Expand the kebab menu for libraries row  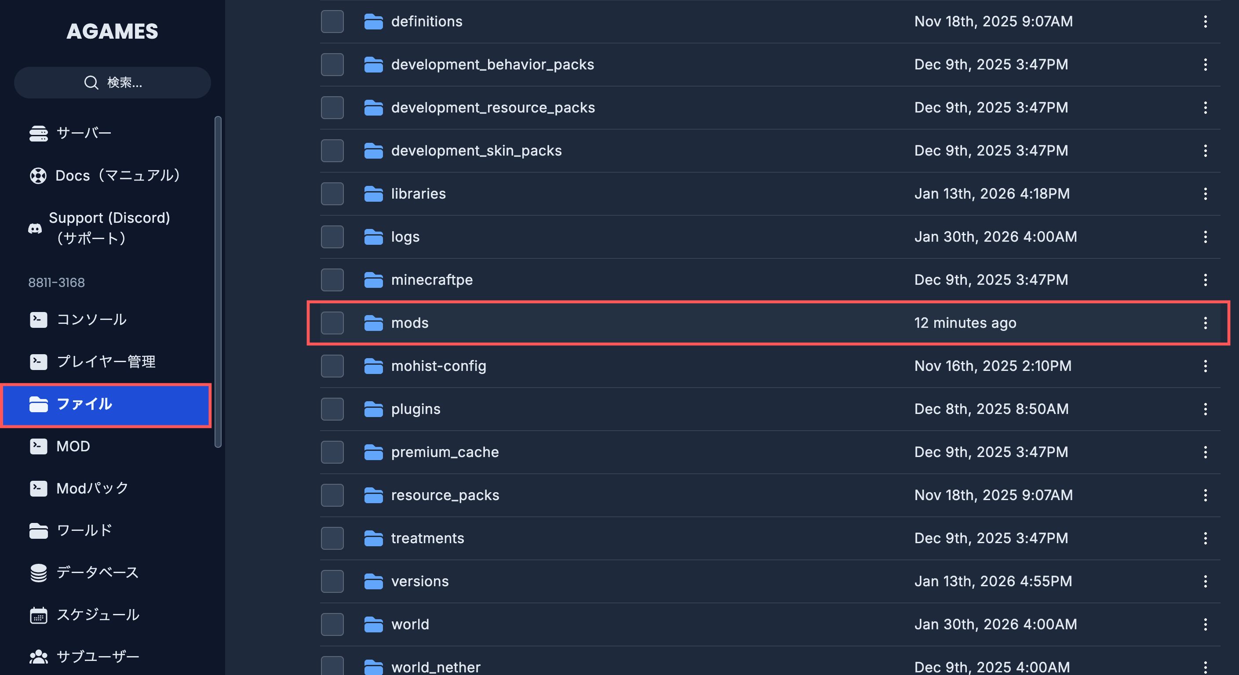(x=1205, y=194)
